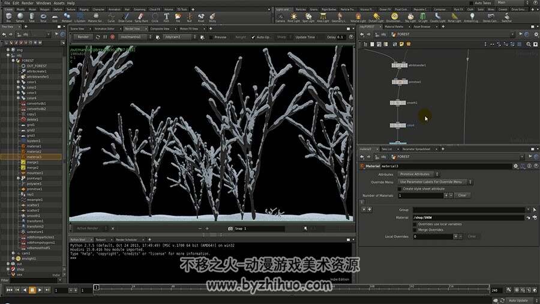The image size is (540, 304).
Task: Select the Torus shelf tool
Action: [x=43, y=17]
